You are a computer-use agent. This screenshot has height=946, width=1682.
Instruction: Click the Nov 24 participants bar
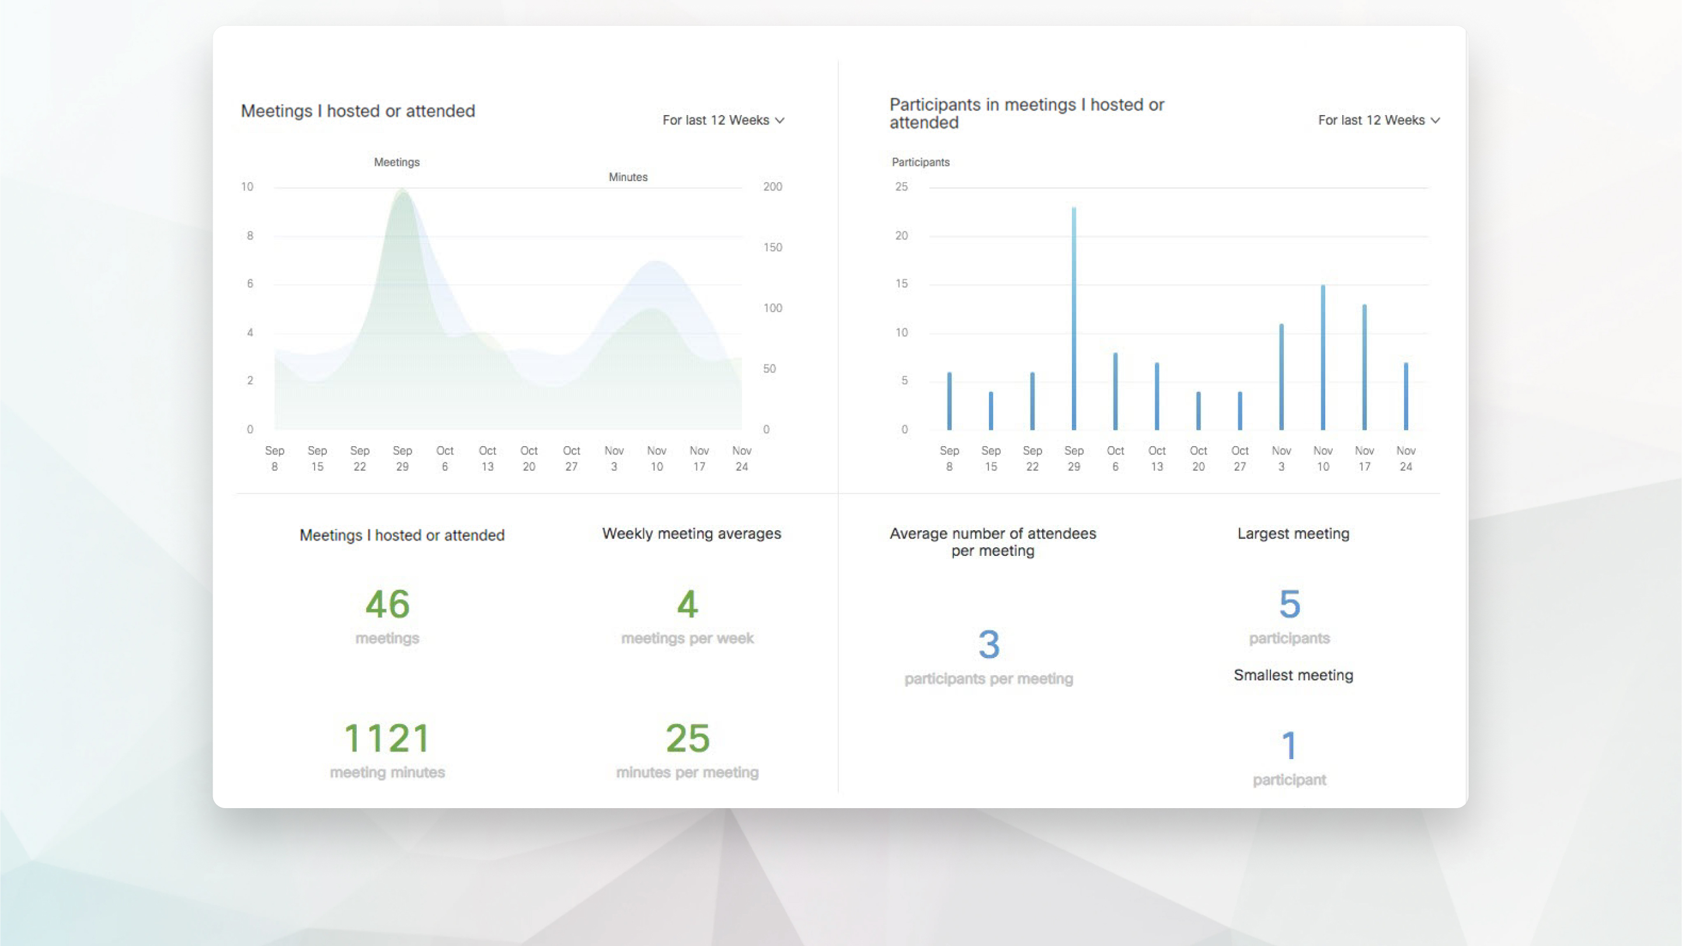click(x=1406, y=396)
